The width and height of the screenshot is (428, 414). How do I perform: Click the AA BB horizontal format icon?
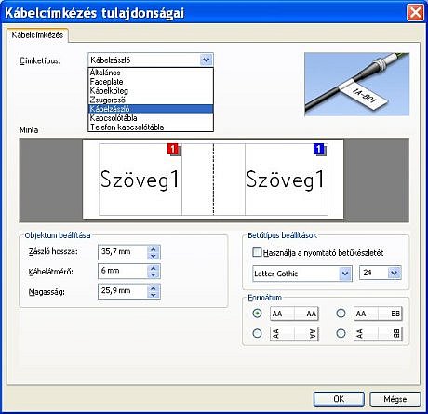(378, 314)
